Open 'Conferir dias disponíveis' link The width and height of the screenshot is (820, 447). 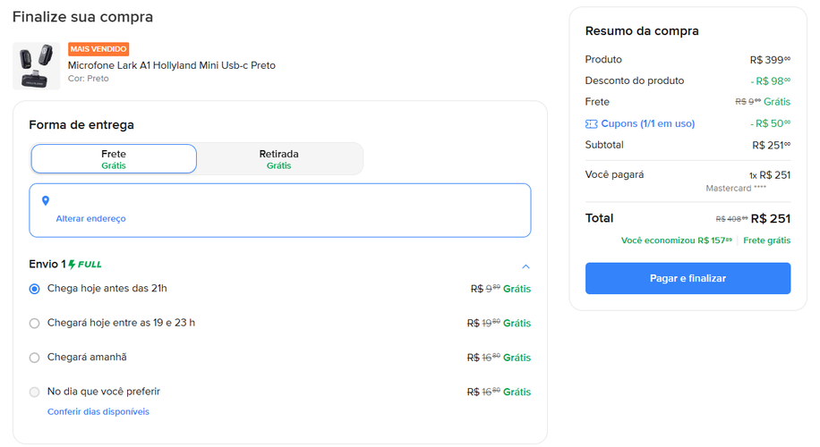click(98, 411)
